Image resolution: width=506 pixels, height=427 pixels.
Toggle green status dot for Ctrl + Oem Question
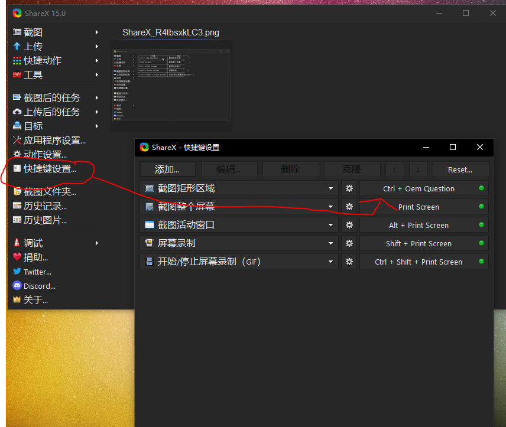click(482, 188)
